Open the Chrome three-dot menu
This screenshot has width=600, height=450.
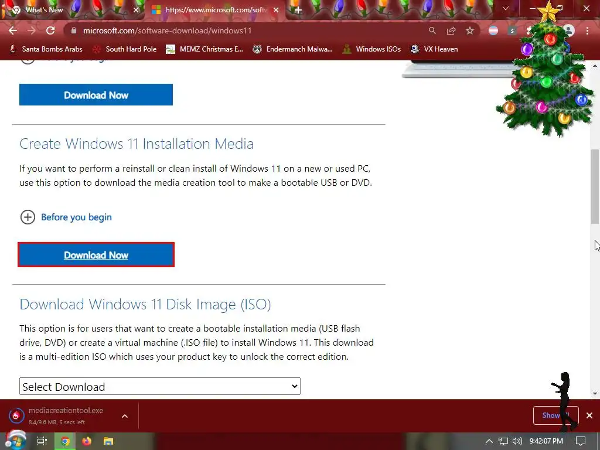587,30
